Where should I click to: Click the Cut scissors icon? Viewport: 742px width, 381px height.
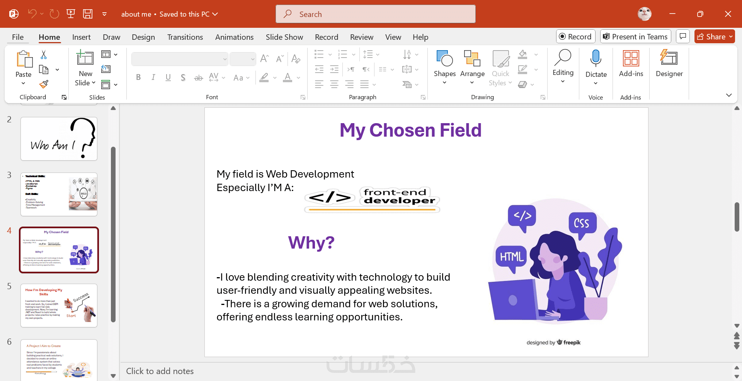[x=44, y=55]
